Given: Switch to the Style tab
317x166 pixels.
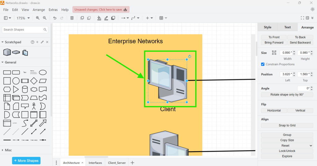Looking at the screenshot, I should click(267, 27).
